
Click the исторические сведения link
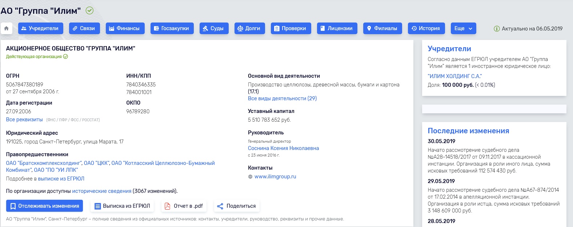point(102,191)
